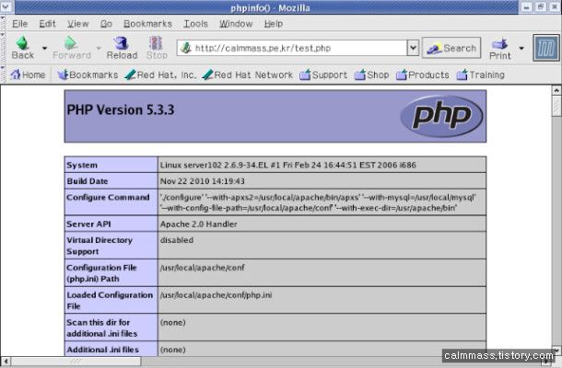Go back with the Back arrow icon
Viewport: 562px width, 368px height.
(23, 43)
